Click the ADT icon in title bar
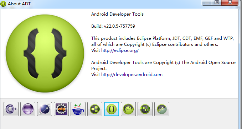 (x=3, y=4)
